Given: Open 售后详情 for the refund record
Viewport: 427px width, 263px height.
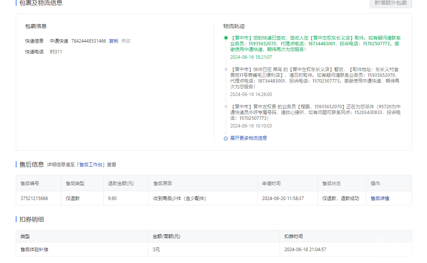Looking at the screenshot, I should pyautogui.click(x=380, y=198).
